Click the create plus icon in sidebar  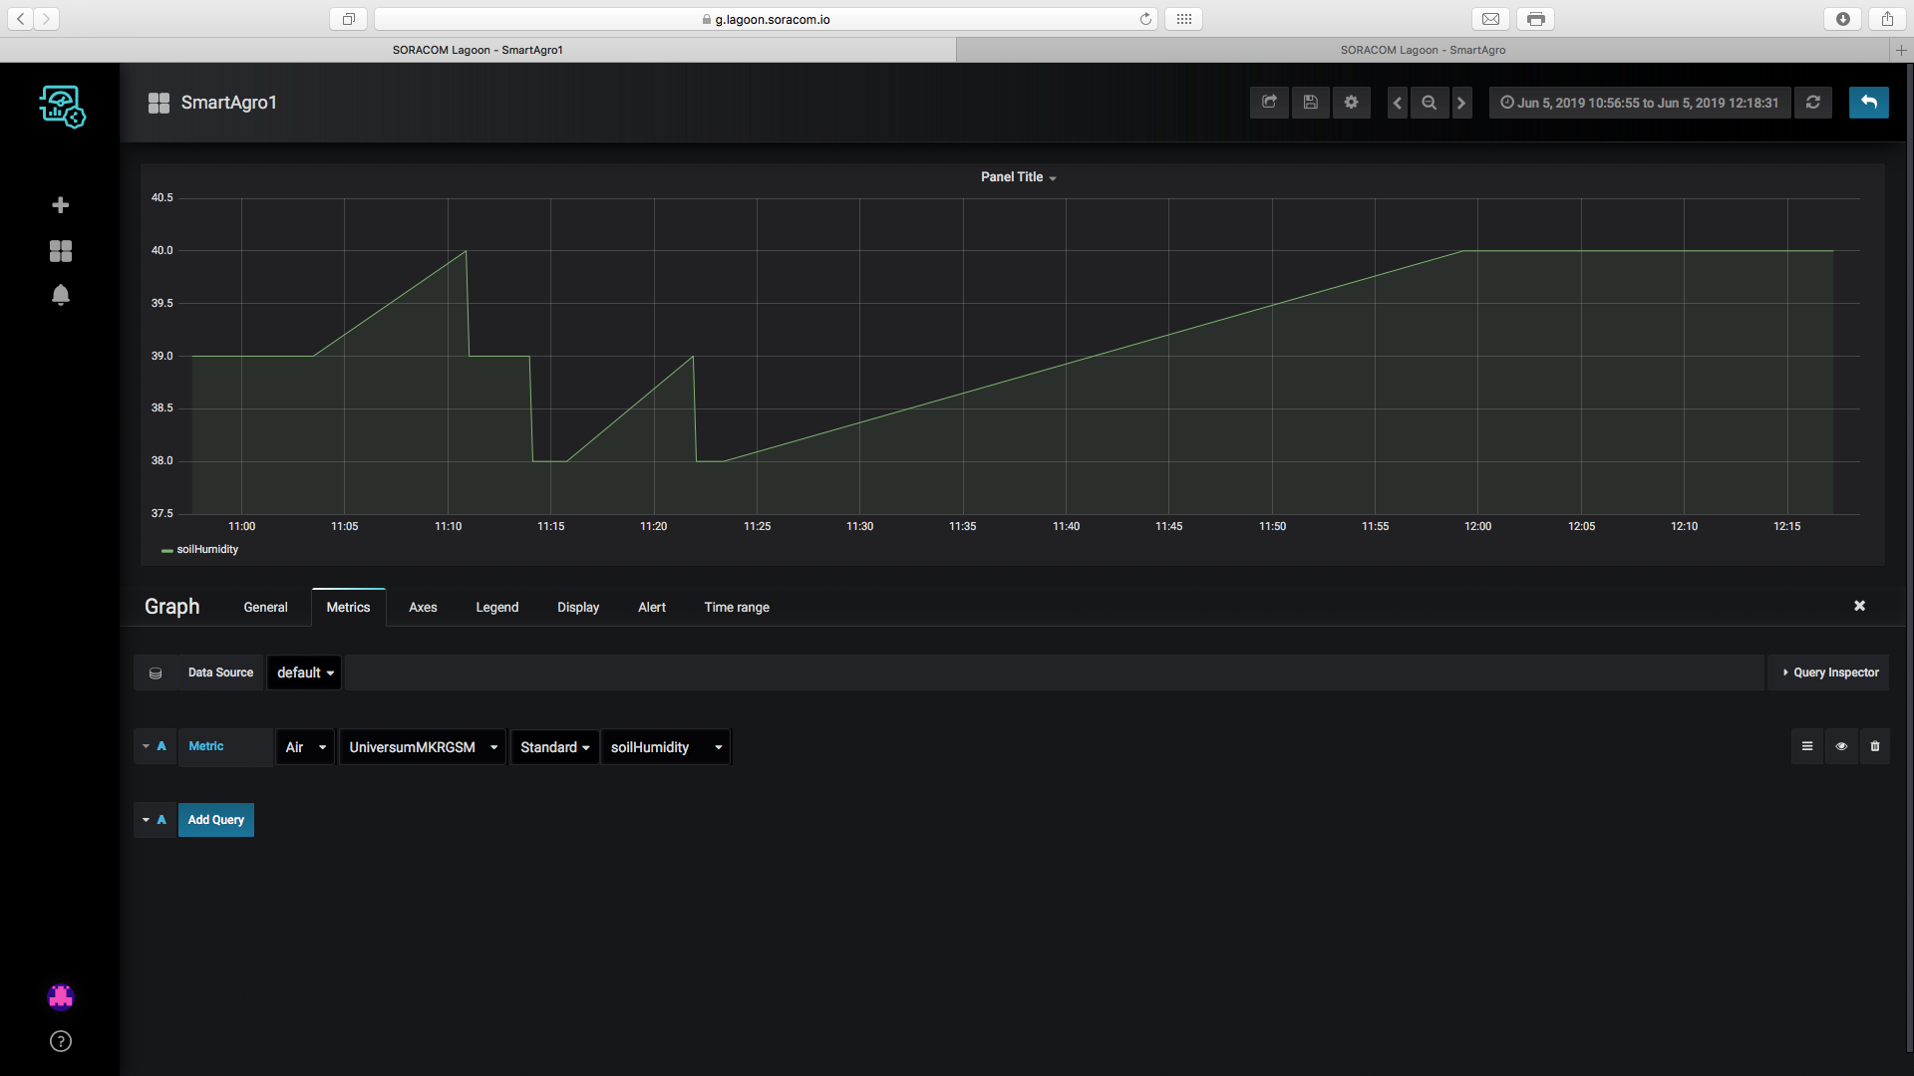click(61, 205)
